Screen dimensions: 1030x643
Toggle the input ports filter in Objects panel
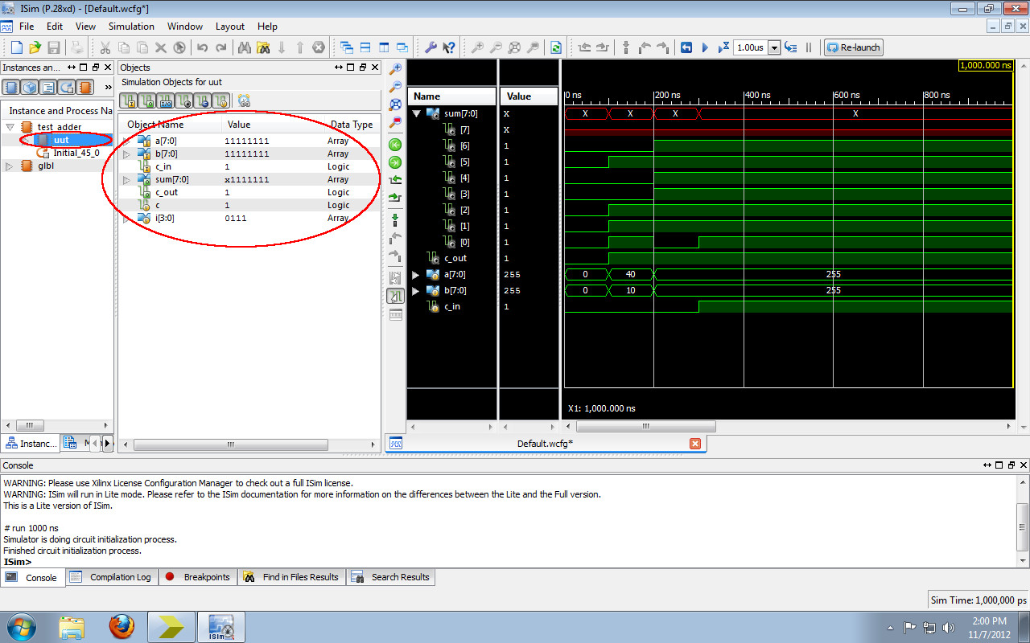(127, 100)
